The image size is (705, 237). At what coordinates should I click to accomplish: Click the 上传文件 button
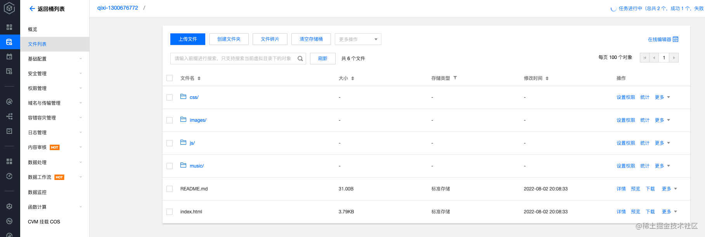click(x=188, y=39)
